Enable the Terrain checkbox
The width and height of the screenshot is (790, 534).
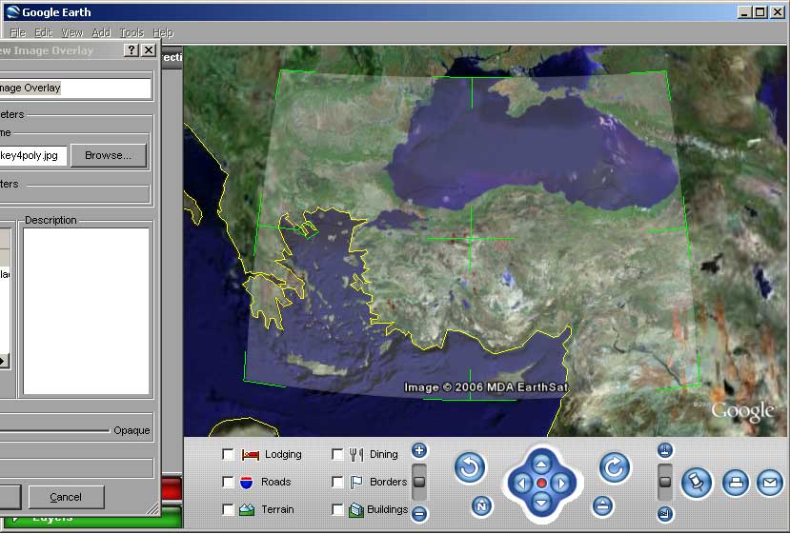(228, 509)
